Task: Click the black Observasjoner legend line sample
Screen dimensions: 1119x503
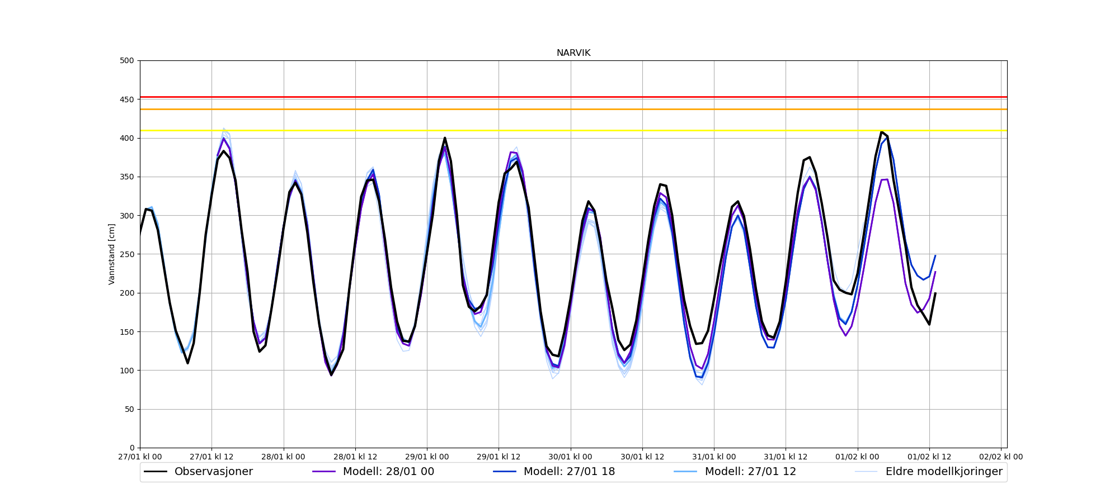Action: tap(156, 472)
